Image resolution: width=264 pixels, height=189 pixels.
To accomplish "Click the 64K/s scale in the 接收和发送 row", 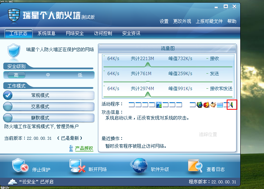I will (x=113, y=89).
